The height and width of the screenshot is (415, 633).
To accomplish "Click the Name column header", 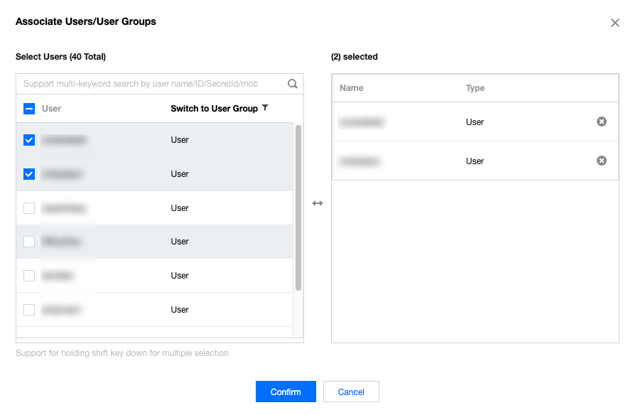I will pos(352,88).
